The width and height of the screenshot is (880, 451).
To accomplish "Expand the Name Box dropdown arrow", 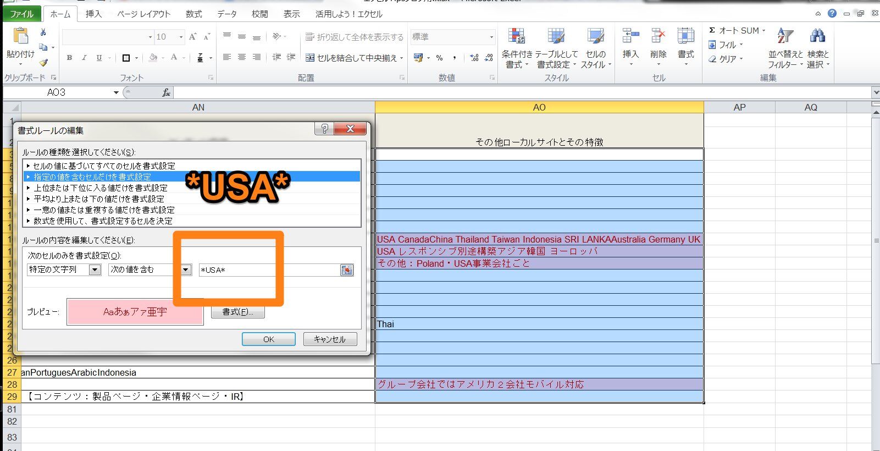I will (x=116, y=92).
